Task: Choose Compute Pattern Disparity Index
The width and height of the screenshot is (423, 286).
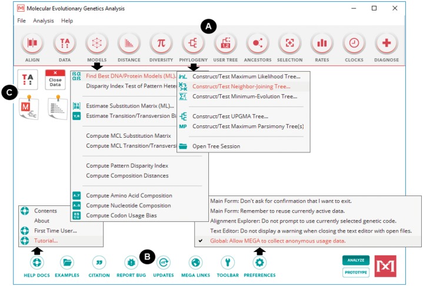Action: (139, 166)
